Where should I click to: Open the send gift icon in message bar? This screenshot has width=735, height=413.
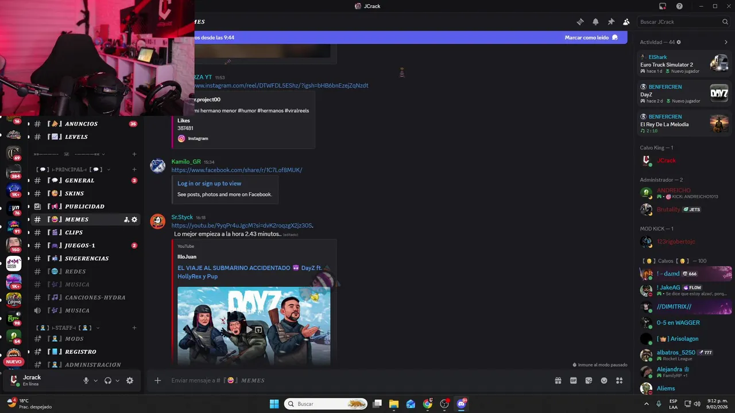tap(558, 380)
